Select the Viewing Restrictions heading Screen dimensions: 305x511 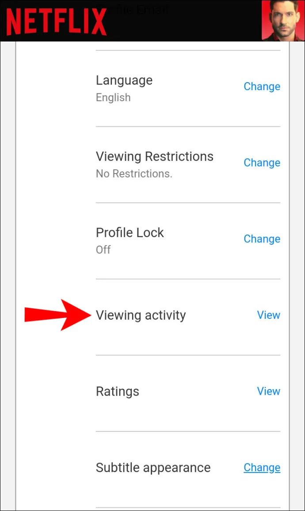(x=155, y=156)
